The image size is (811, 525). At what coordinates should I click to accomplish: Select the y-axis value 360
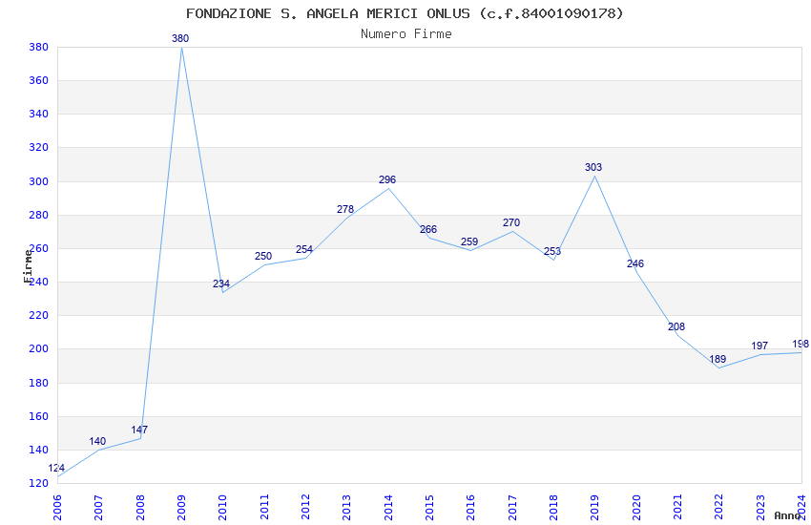point(39,81)
